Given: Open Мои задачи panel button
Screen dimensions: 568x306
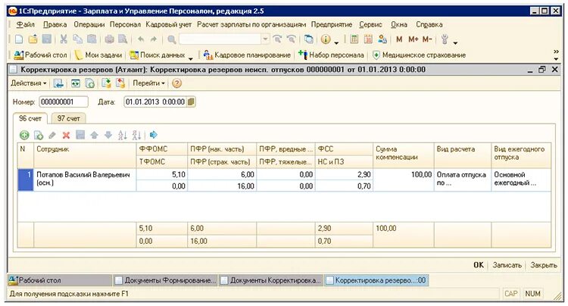Looking at the screenshot, I should pos(99,55).
